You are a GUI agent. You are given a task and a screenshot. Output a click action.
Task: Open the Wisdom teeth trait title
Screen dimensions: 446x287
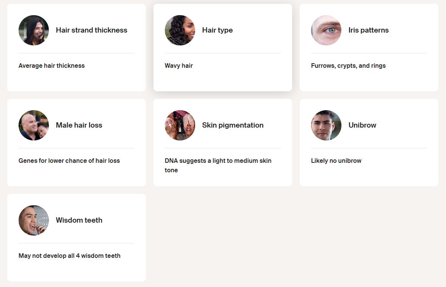(x=79, y=220)
